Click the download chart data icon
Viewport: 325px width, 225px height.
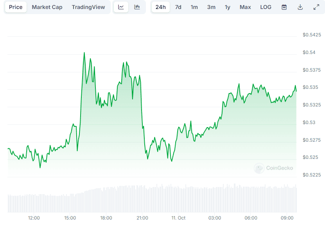point(300,7)
